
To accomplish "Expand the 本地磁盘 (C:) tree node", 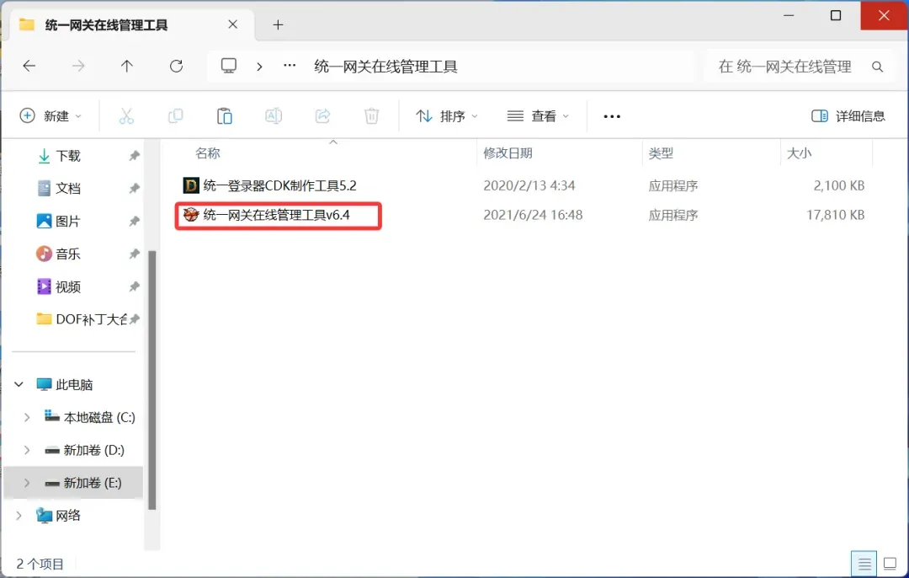I will coord(27,417).
